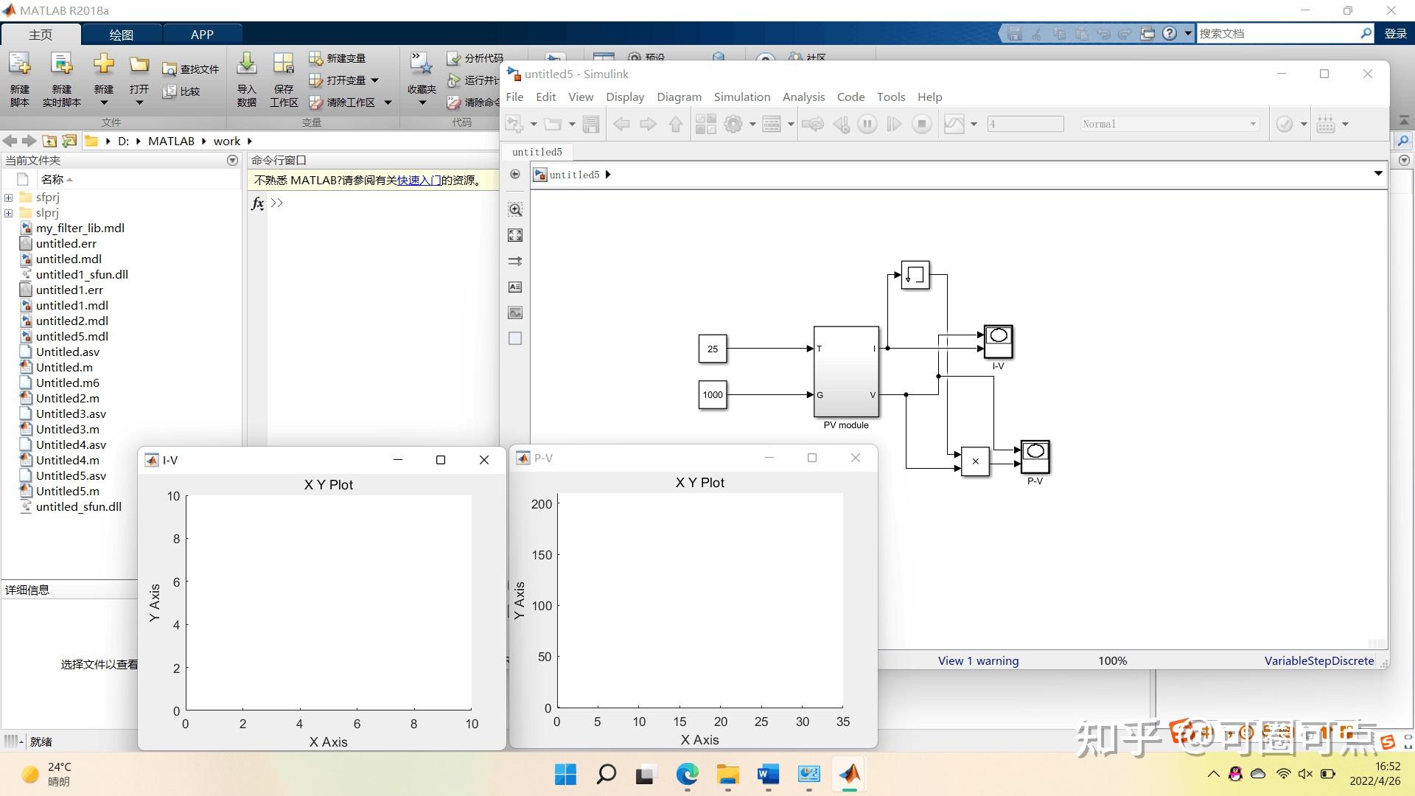1415x796 pixels.
Task: Open the 快速入门 getting started link
Action: click(419, 180)
